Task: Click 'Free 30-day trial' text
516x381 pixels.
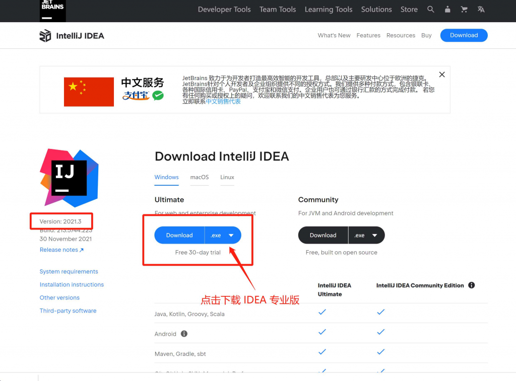Action: (198, 253)
